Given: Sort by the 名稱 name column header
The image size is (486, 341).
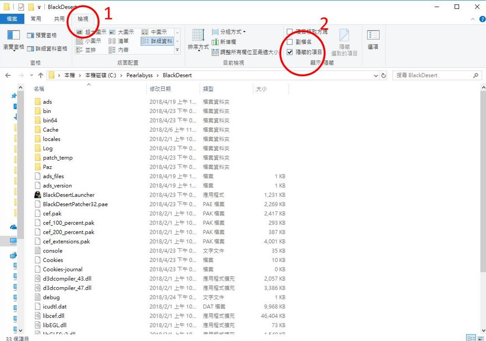Looking at the screenshot, I should (x=89, y=89).
